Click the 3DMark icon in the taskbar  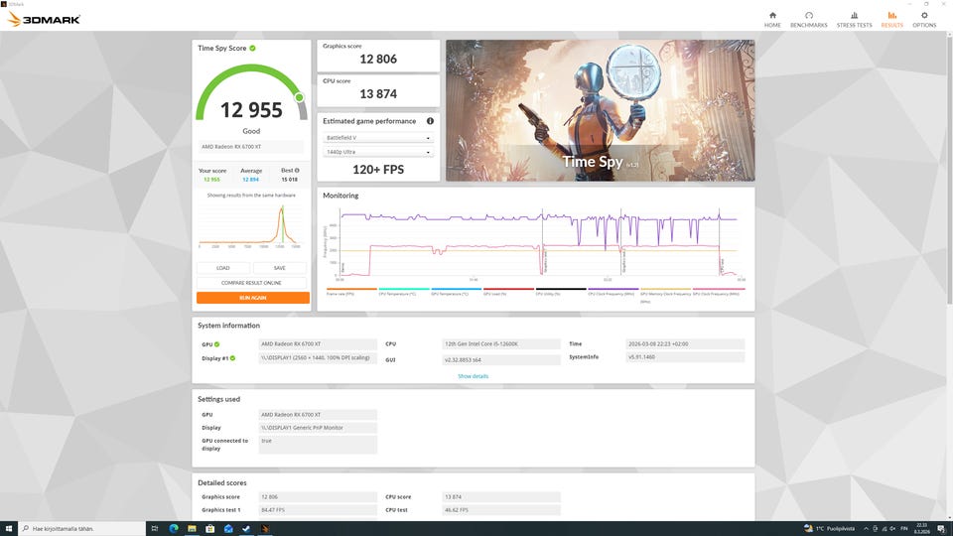click(x=265, y=529)
